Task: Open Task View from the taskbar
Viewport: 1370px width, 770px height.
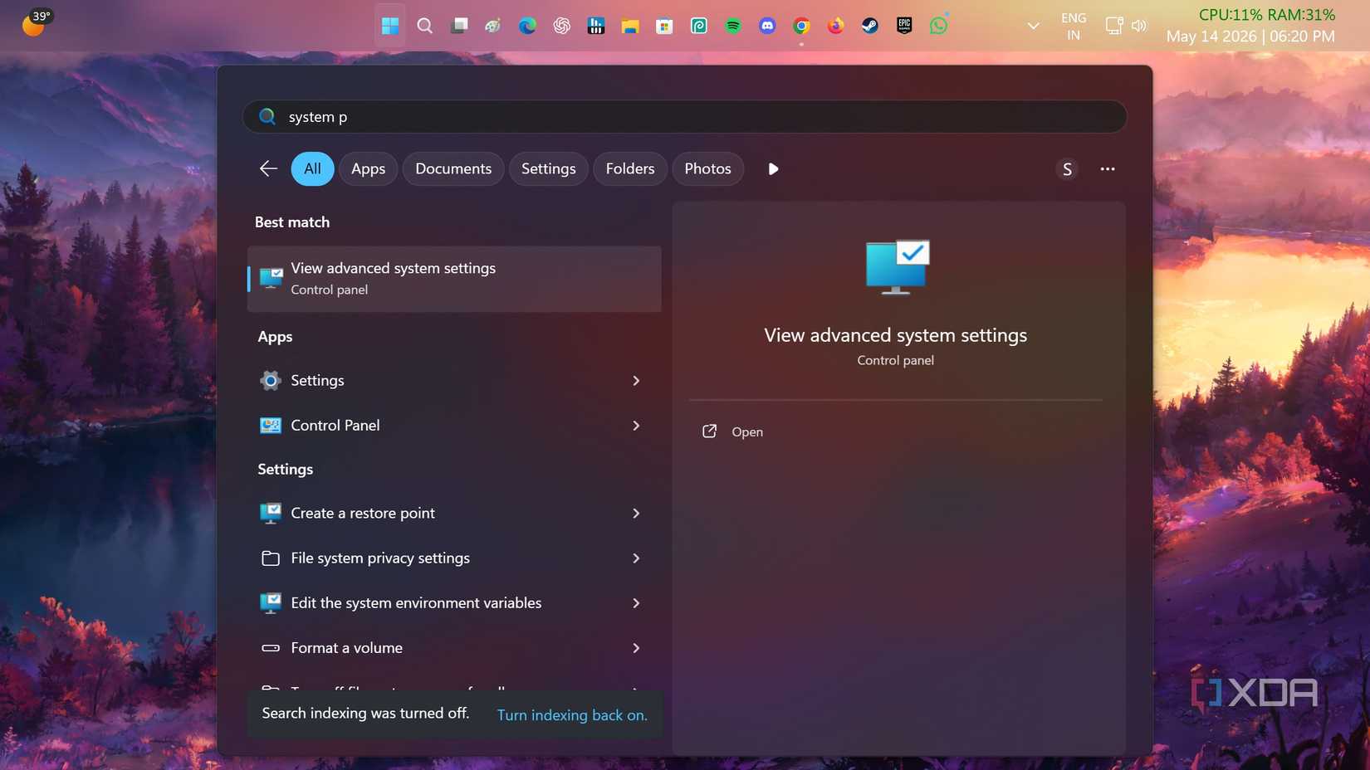Action: point(459,26)
